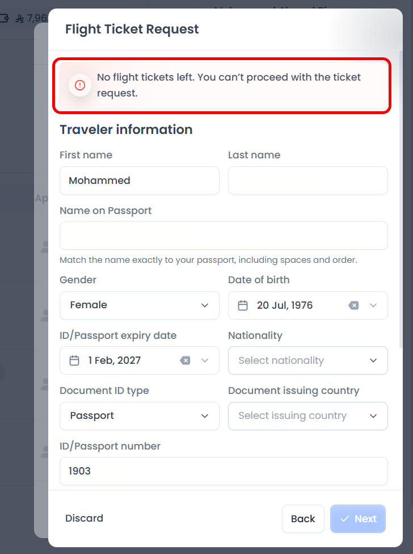Click the Next button
413x554 pixels.
(x=358, y=518)
